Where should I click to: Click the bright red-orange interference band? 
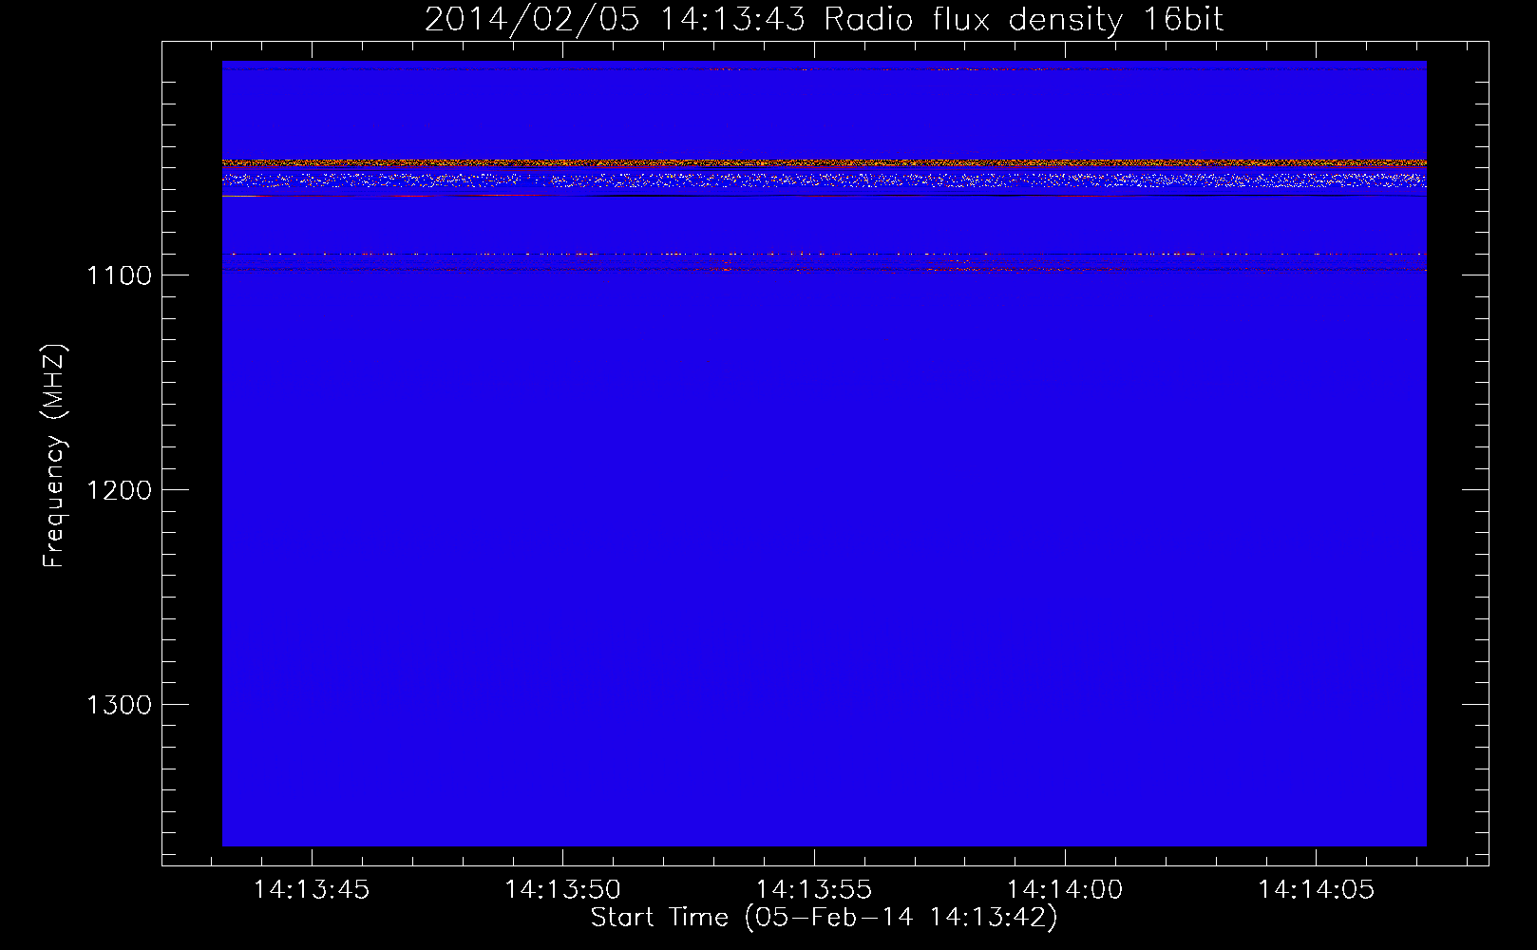[x=824, y=163]
